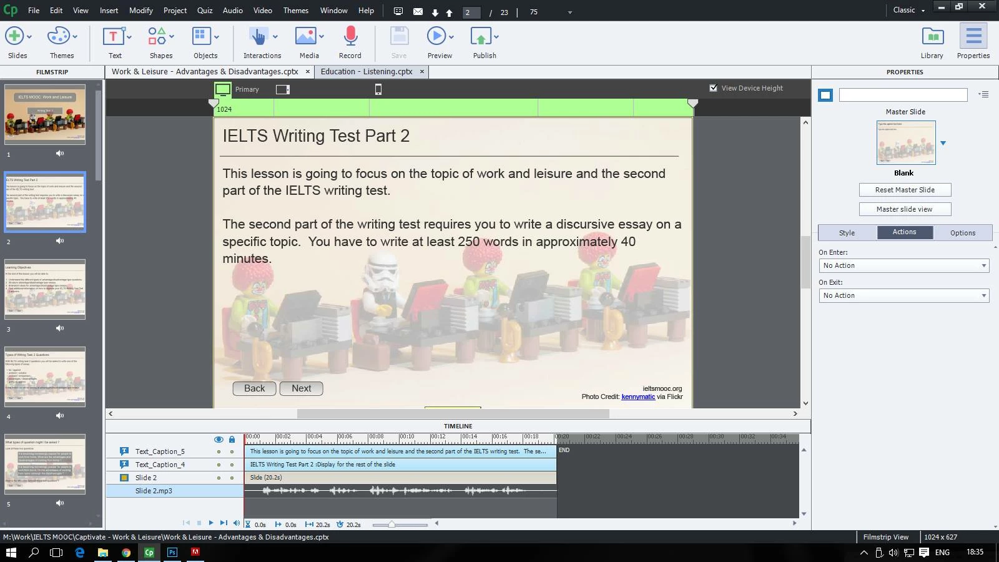Toggle lock all timeline objects icon
This screenshot has width=999, height=562.
coord(232,440)
